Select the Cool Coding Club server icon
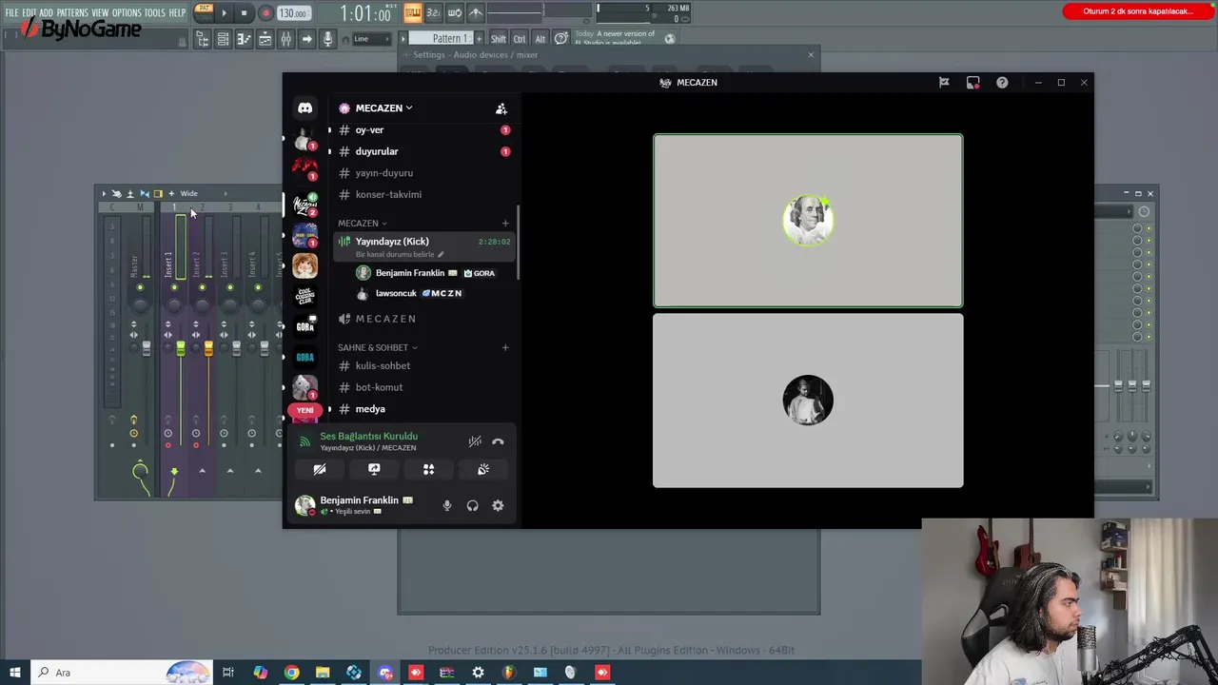 click(304, 296)
